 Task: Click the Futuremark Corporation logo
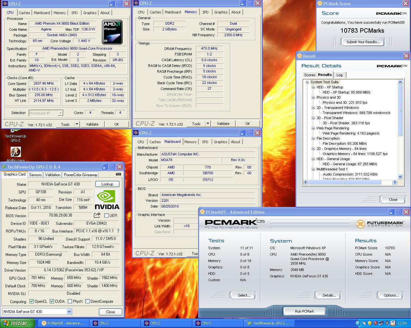pos(380,223)
